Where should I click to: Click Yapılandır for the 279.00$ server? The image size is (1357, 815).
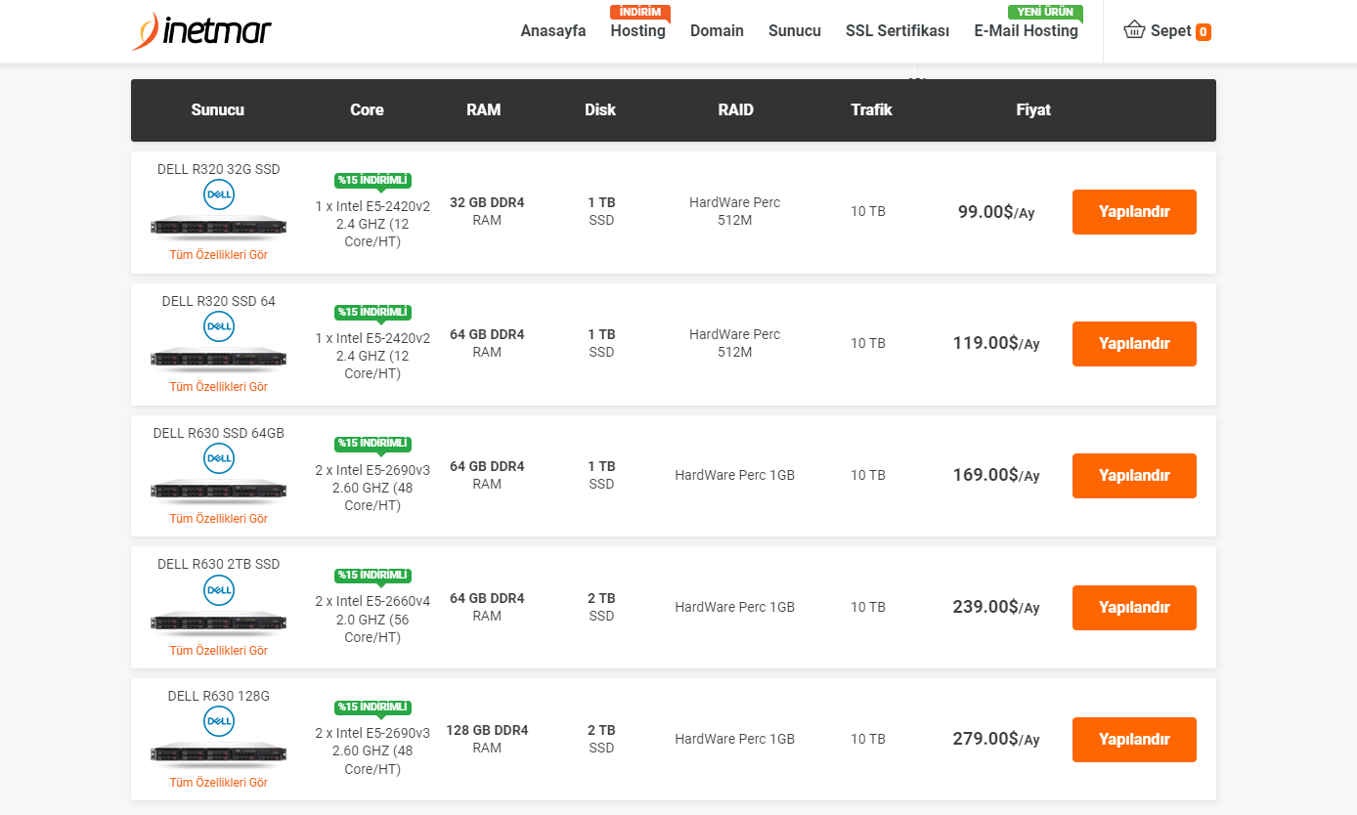click(x=1134, y=740)
